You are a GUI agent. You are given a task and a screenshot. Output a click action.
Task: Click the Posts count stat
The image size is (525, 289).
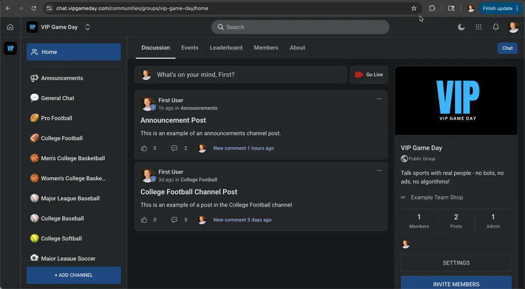456,221
